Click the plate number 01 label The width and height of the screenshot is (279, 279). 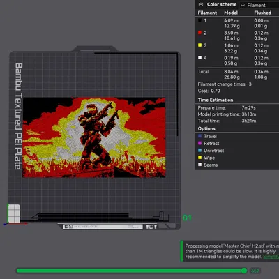(187, 218)
